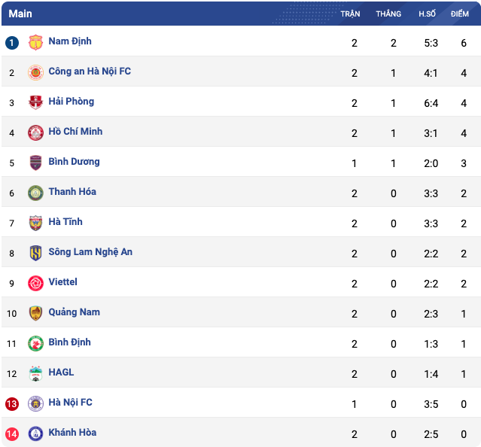
Task: Open the Bình Định team link
Action: pos(70,342)
